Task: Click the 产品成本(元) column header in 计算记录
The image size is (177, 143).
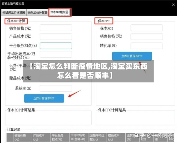Action: (41, 137)
